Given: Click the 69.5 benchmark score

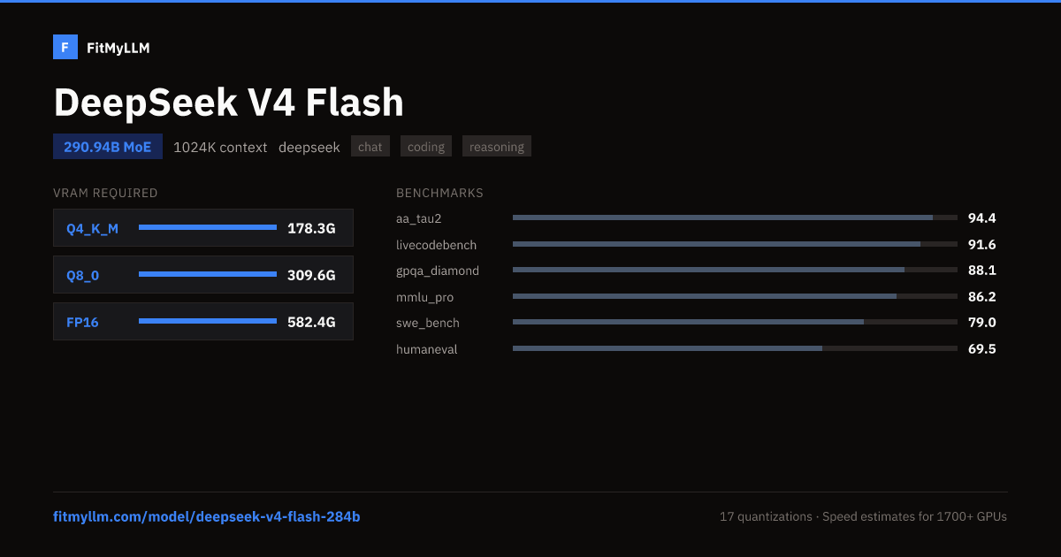Looking at the screenshot, I should pyautogui.click(x=982, y=348).
